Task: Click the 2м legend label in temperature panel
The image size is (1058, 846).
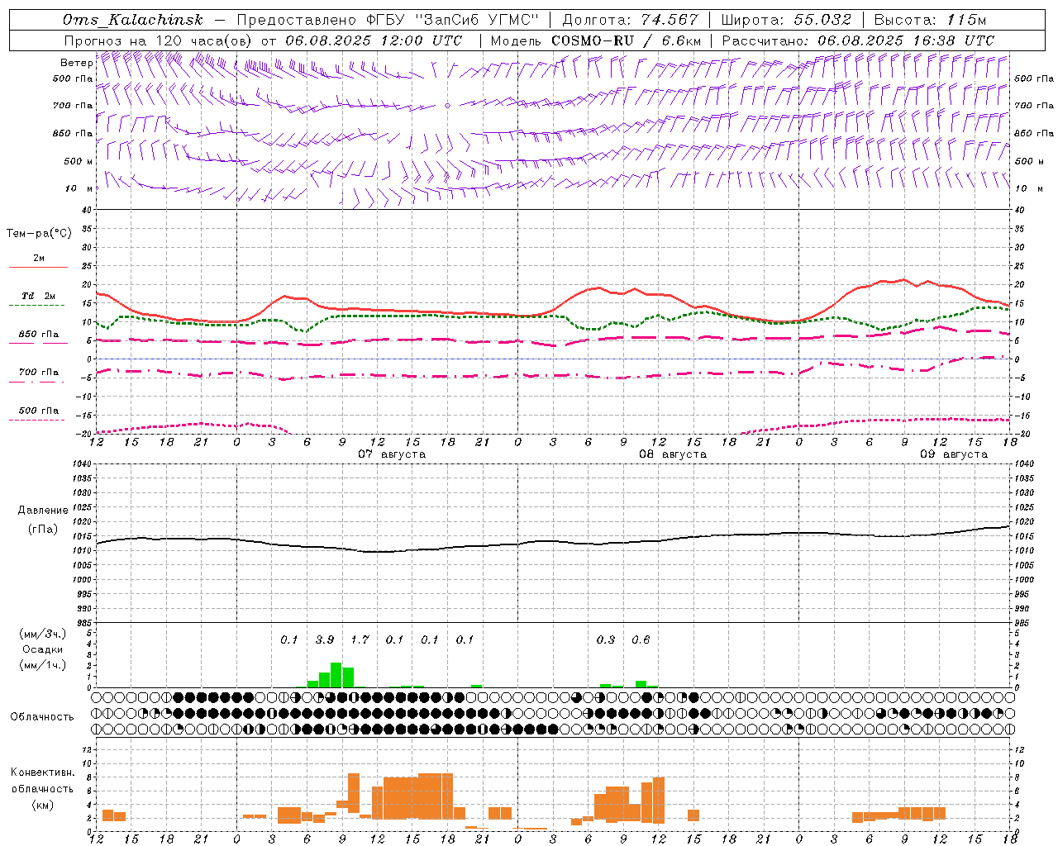Action: pyautogui.click(x=39, y=259)
